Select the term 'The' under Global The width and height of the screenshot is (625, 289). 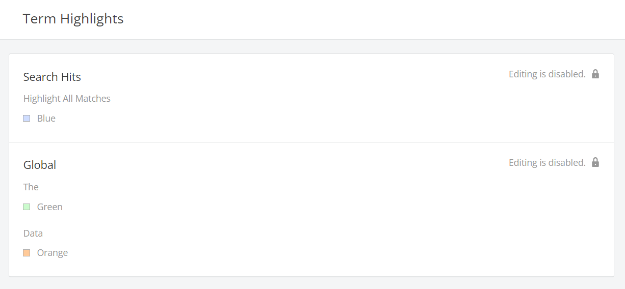tap(31, 187)
